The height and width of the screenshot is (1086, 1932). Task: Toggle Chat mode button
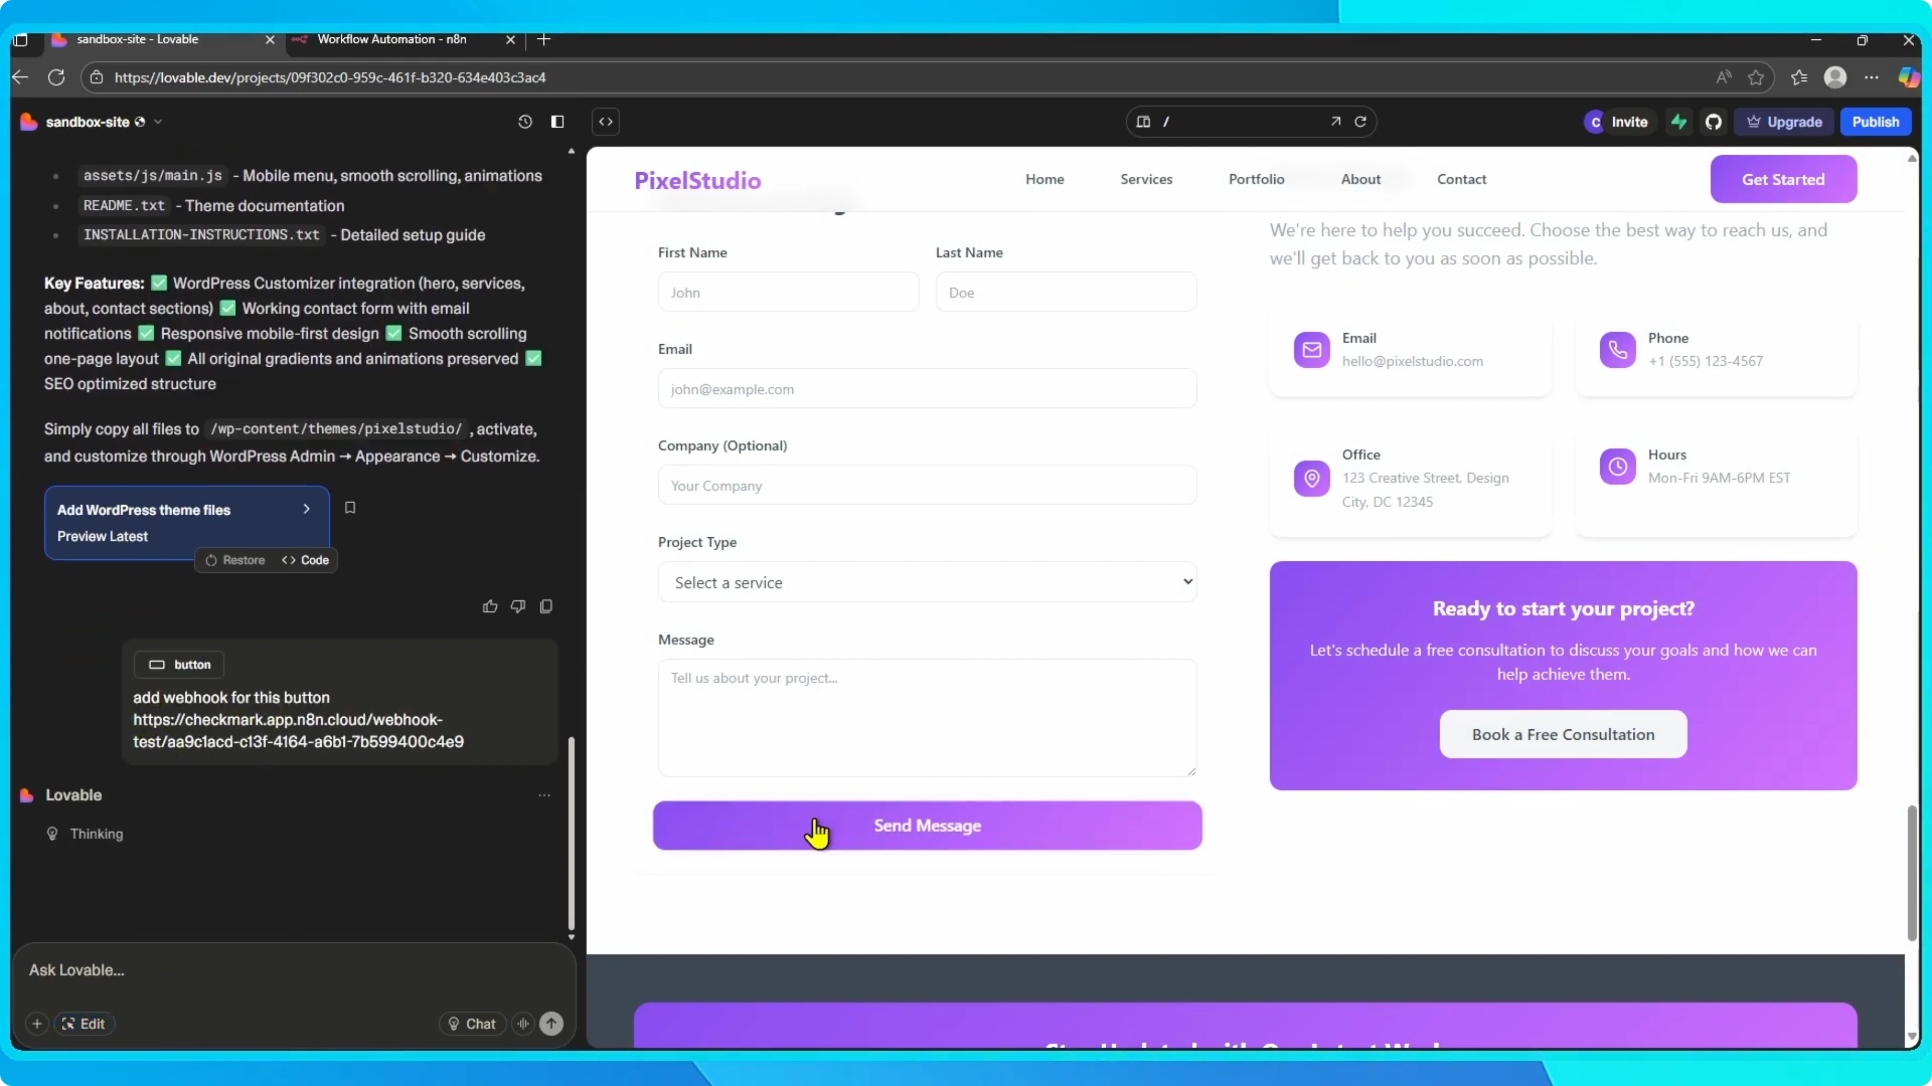[472, 1023]
